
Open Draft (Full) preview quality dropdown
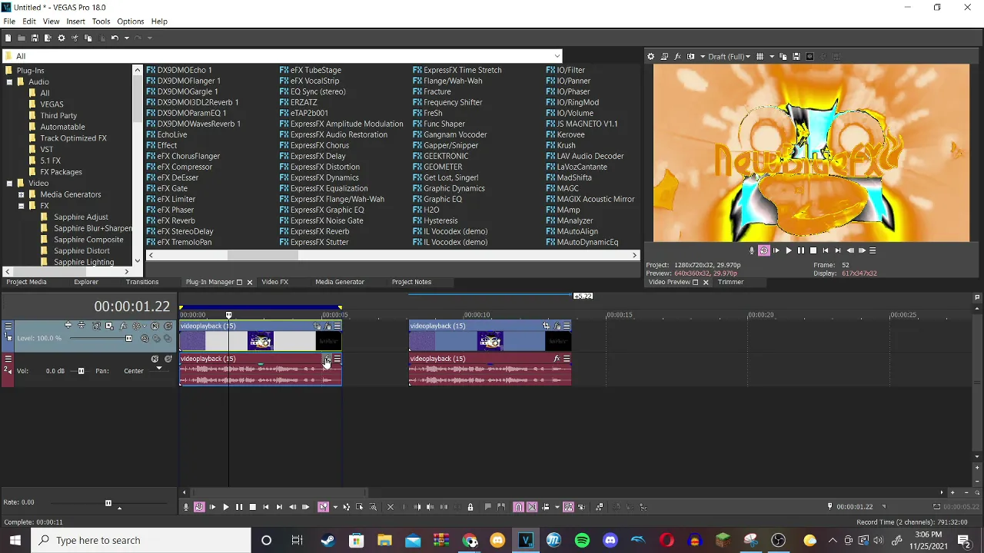click(x=730, y=56)
